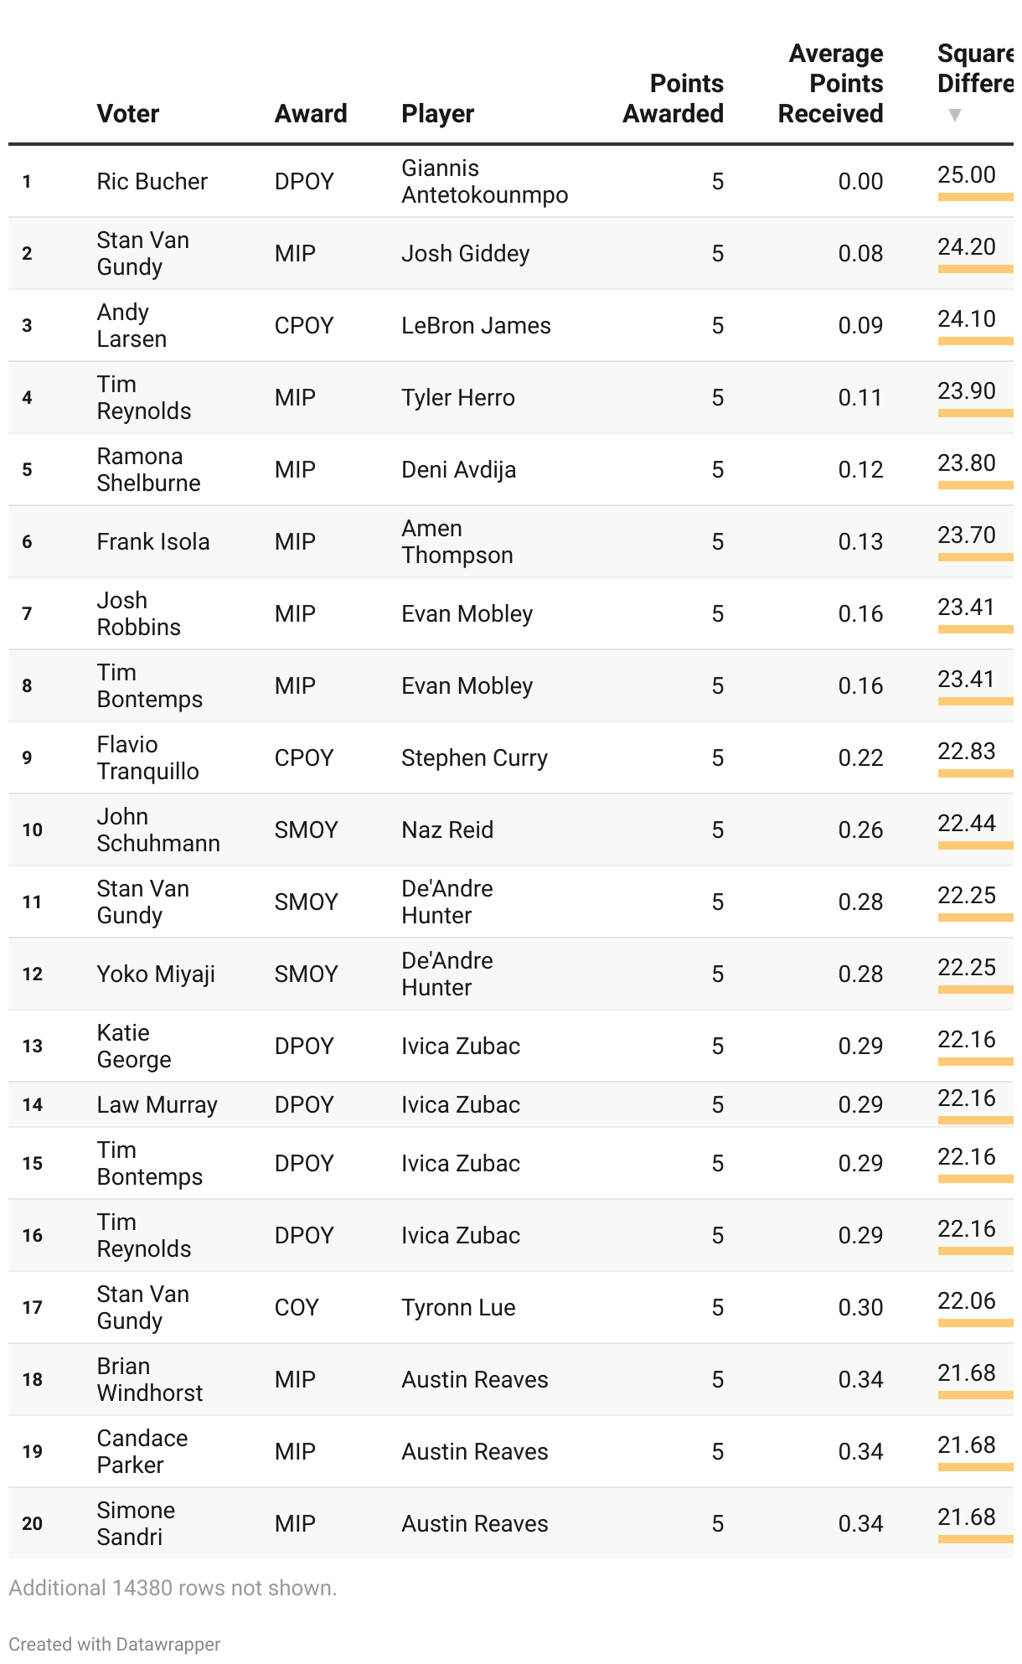
Task: Click Giannis Antetokounmpo player cell
Action: (x=484, y=181)
